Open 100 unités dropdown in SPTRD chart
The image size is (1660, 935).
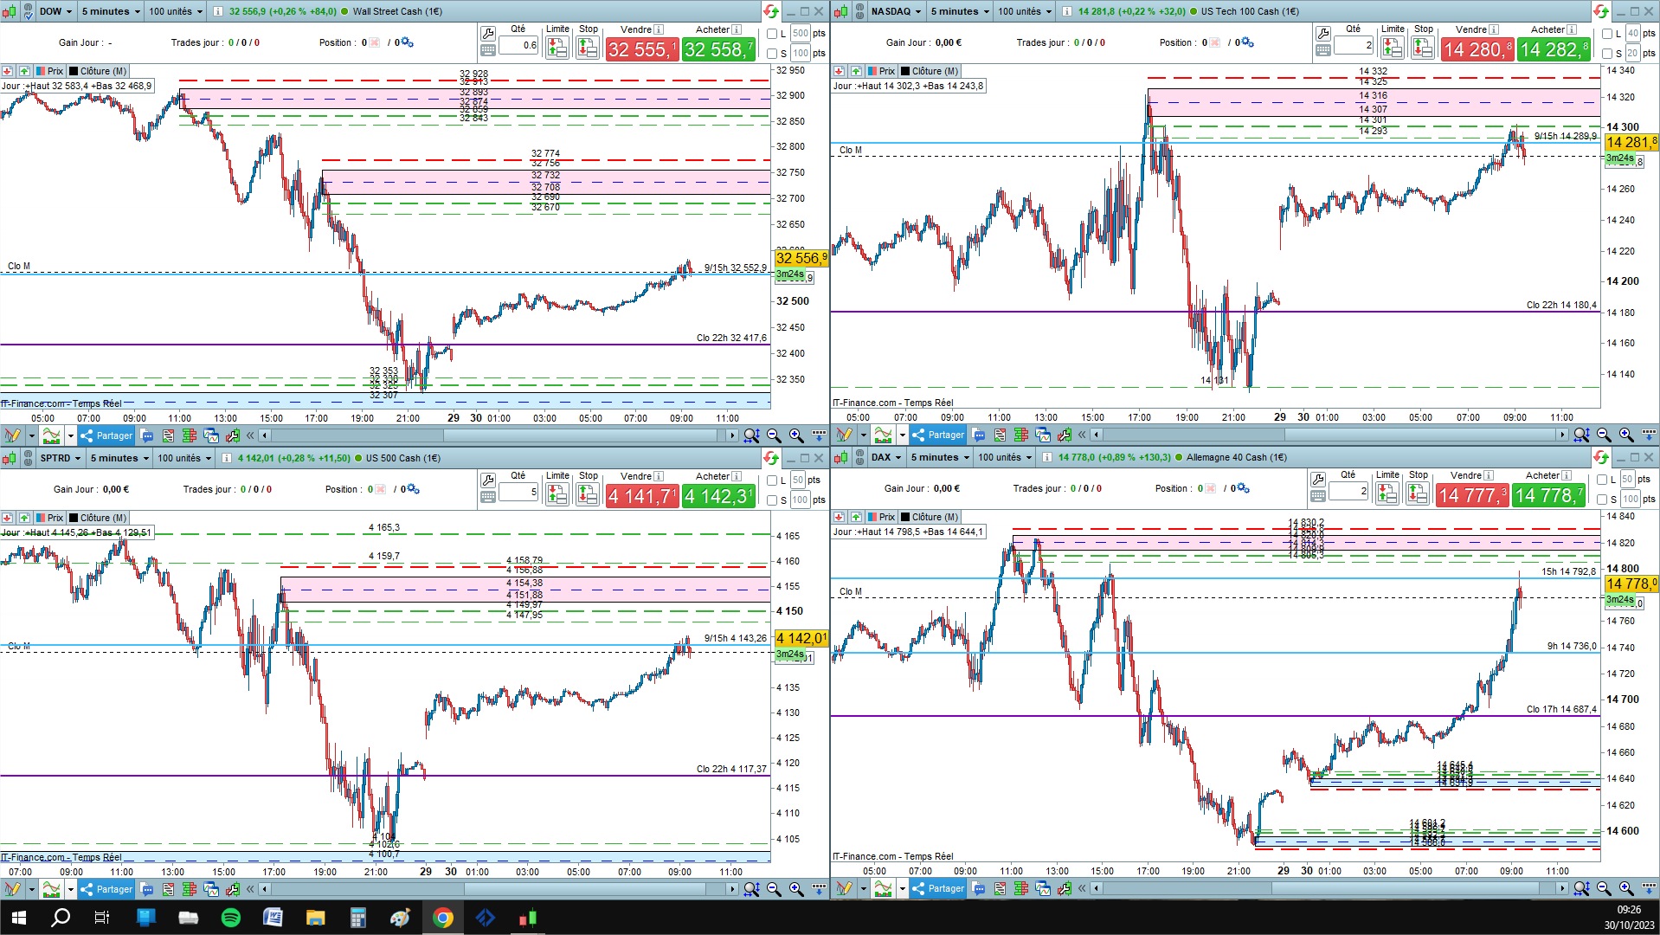pos(183,458)
